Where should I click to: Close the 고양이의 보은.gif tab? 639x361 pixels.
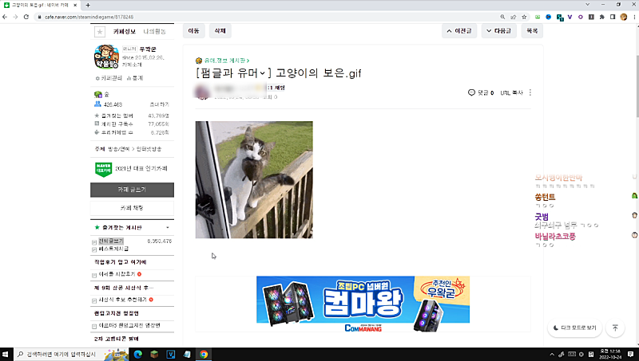point(75,6)
